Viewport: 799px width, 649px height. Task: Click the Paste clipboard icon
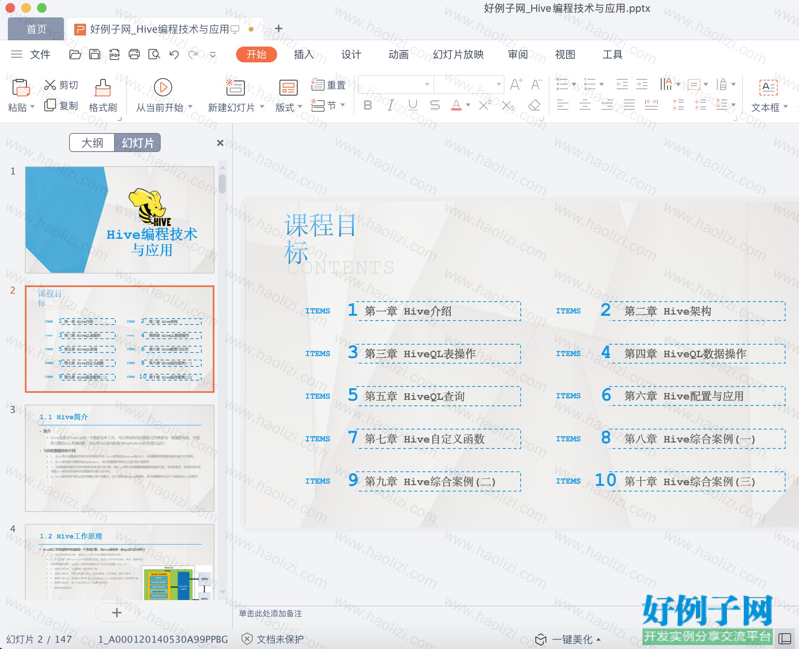21,87
